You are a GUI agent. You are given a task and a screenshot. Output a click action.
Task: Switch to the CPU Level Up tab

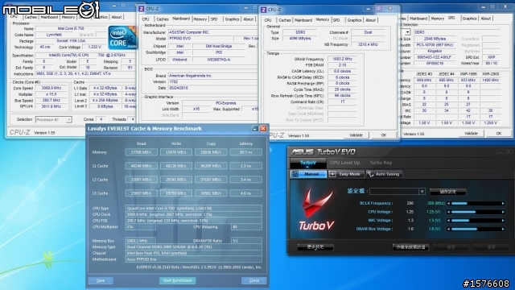click(344, 163)
